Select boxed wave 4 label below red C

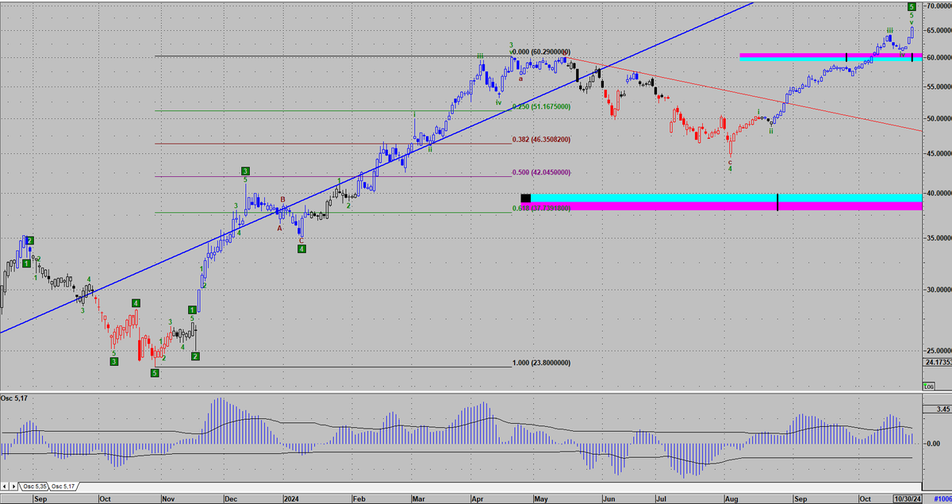pos(301,249)
